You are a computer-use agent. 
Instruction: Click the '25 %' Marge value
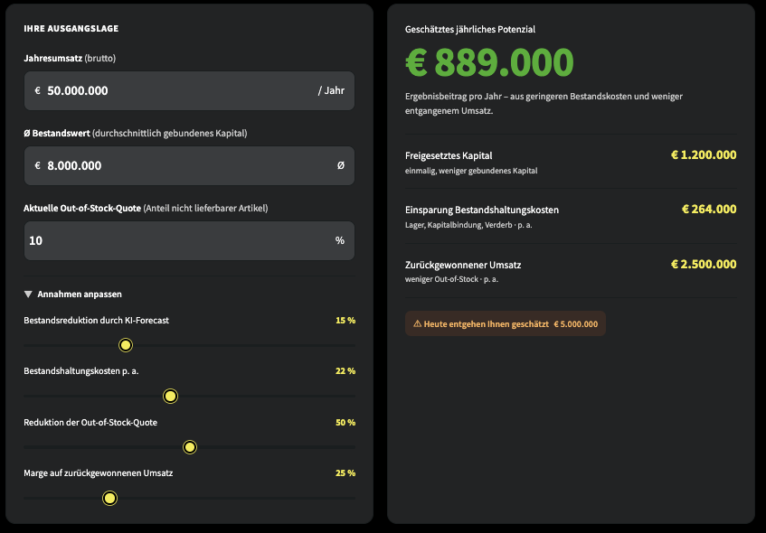tap(345, 473)
